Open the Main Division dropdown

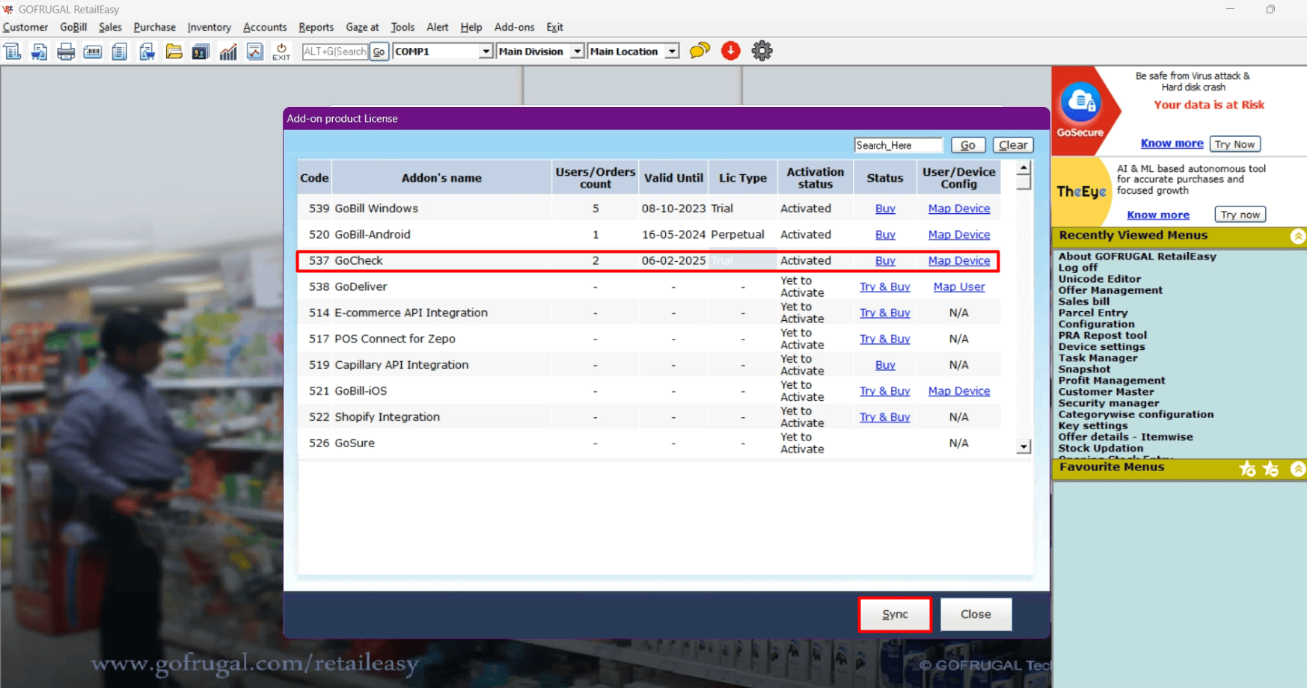coord(577,52)
